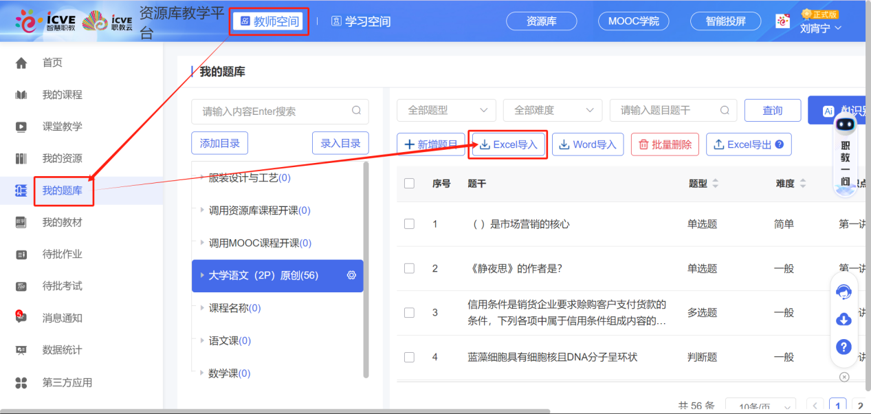Click the 消息通知 icon with badge
The image size is (871, 414).
pyautogui.click(x=21, y=317)
